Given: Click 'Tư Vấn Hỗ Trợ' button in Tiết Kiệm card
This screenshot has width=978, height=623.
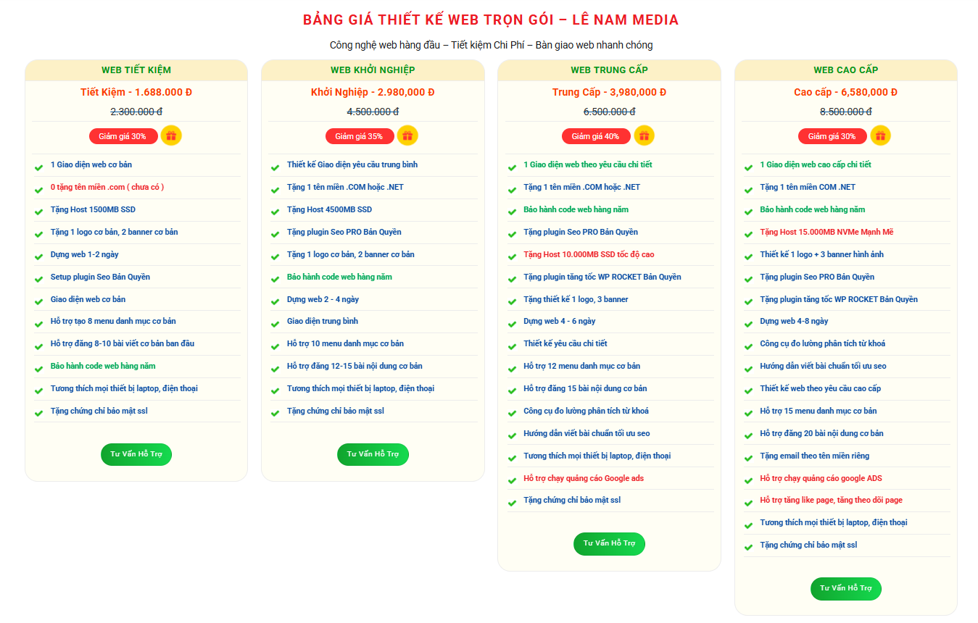Looking at the screenshot, I should (x=136, y=454).
